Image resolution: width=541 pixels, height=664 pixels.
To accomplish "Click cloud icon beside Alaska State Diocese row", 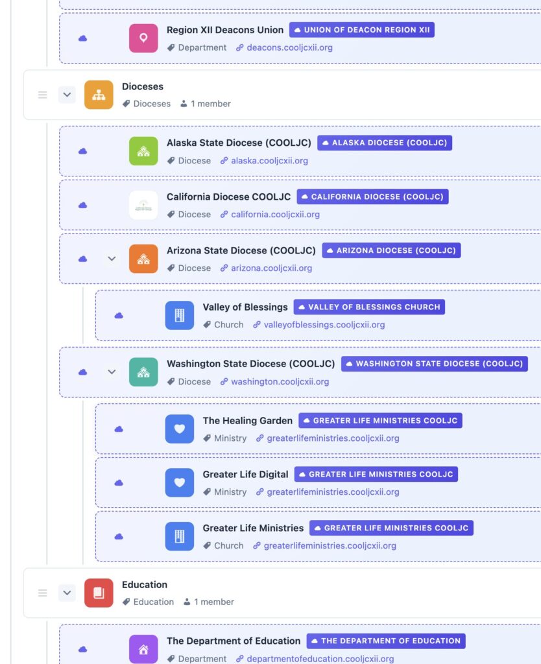I will click(83, 151).
